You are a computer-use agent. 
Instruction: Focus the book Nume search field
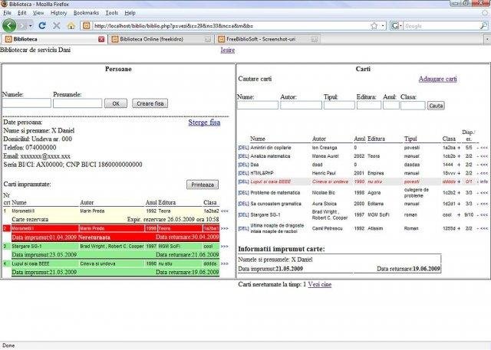[x=258, y=106]
